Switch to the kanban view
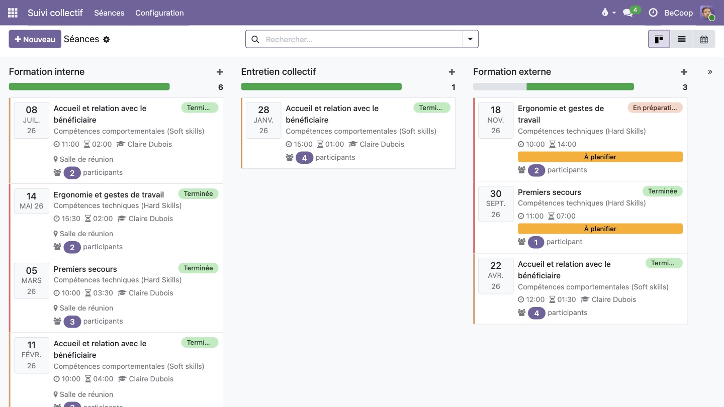The width and height of the screenshot is (724, 407). point(659,39)
